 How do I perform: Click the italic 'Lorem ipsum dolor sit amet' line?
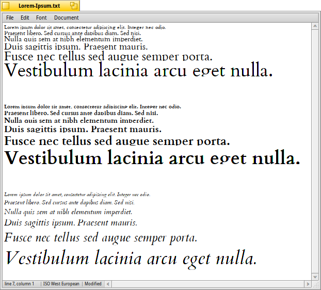77,195
